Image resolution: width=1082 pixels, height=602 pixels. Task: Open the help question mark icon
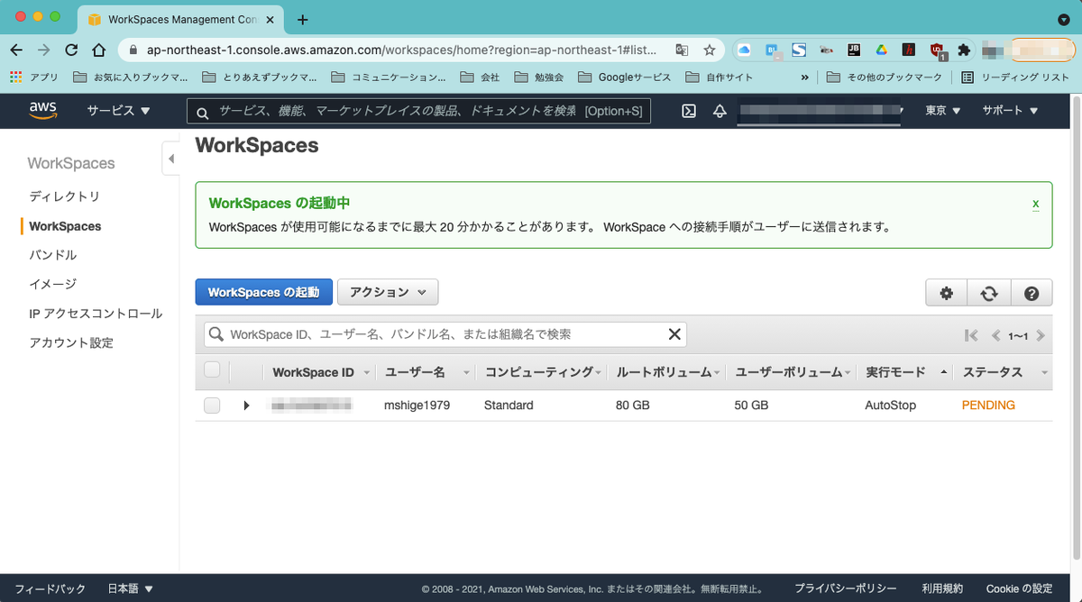point(1032,292)
